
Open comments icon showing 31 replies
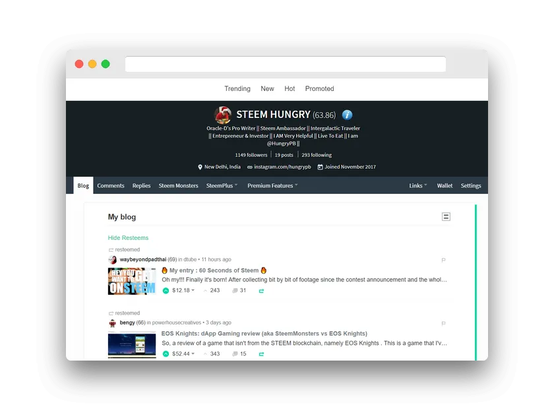235,291
